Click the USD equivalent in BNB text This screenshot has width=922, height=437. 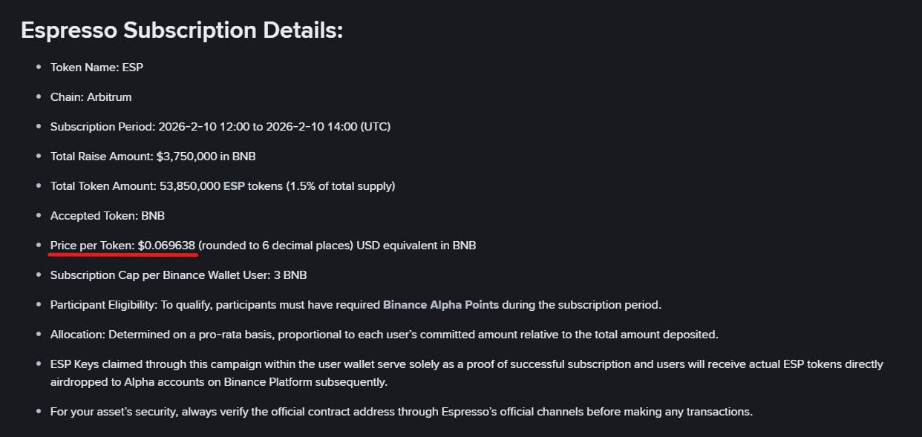point(416,246)
